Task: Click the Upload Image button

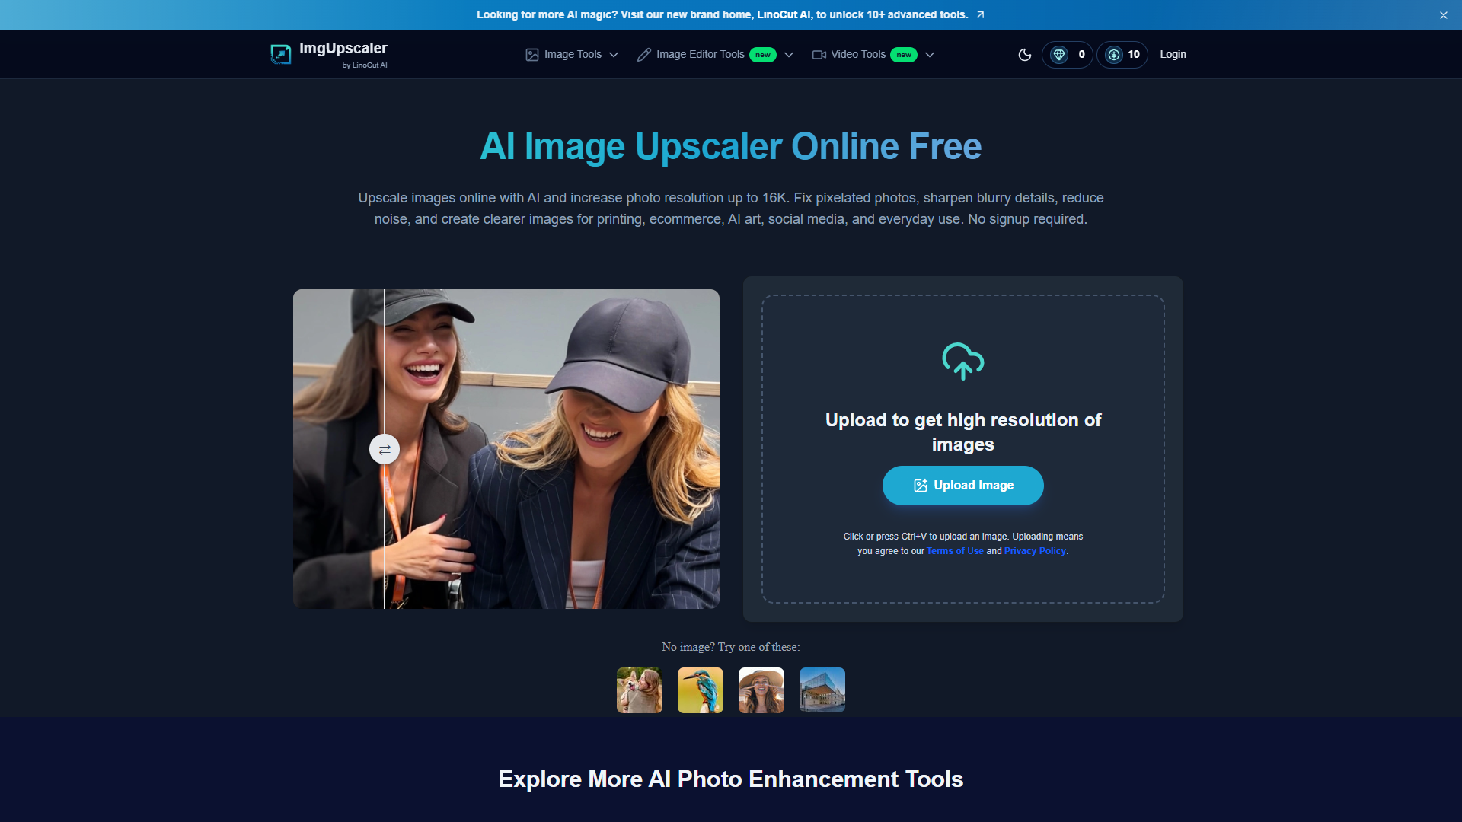Action: click(963, 486)
